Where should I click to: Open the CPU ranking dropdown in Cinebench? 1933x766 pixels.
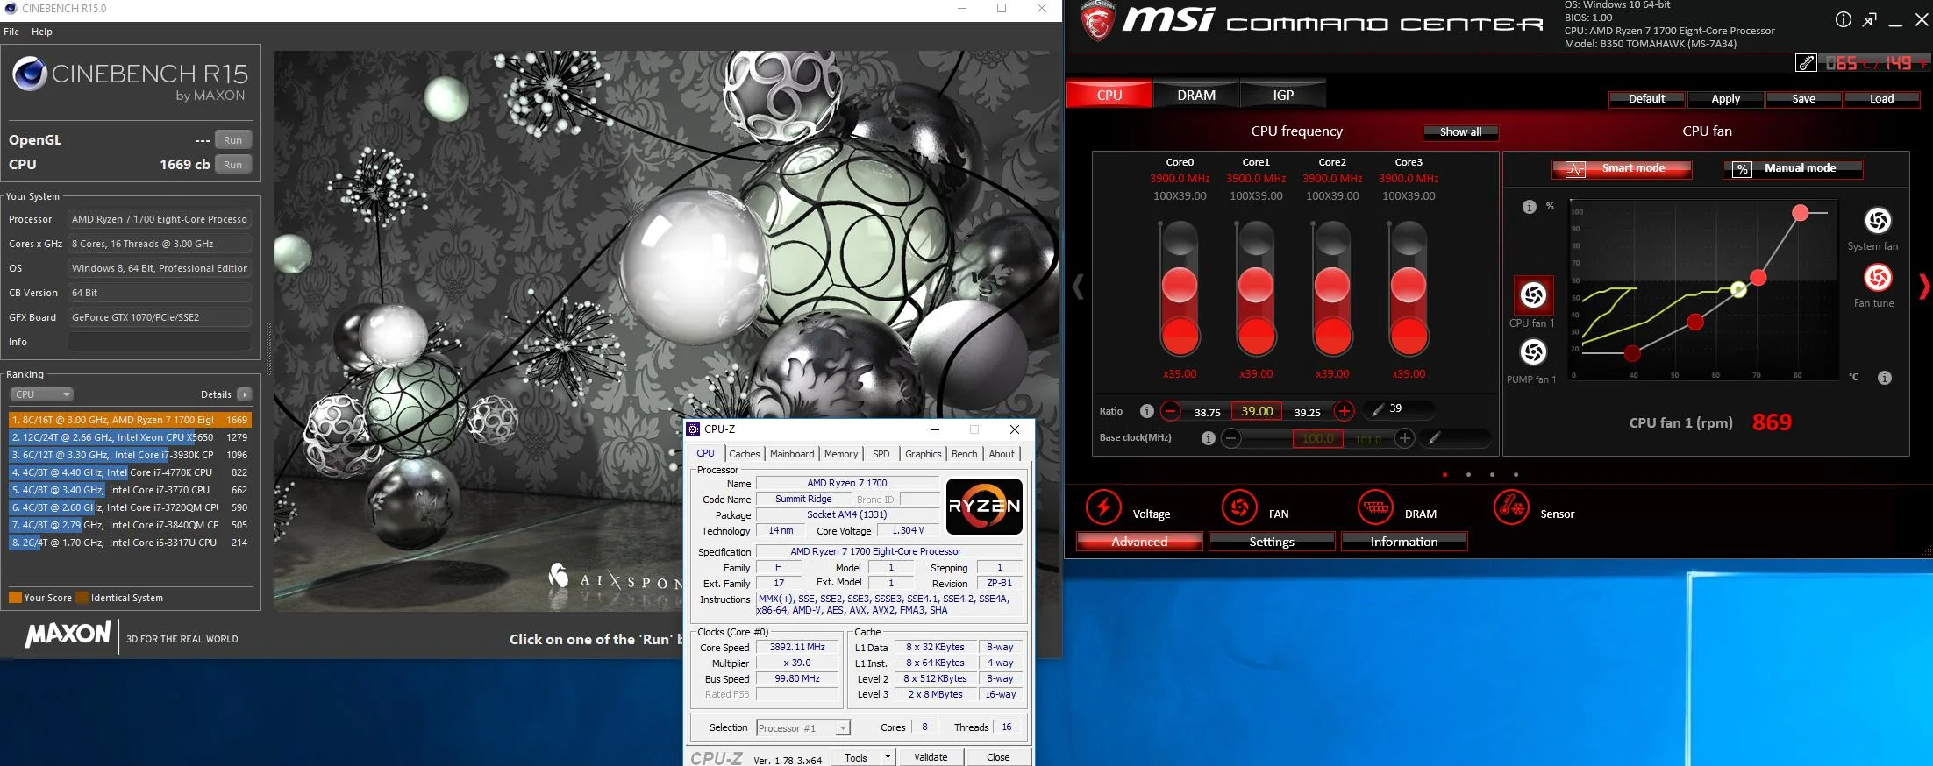click(x=42, y=394)
